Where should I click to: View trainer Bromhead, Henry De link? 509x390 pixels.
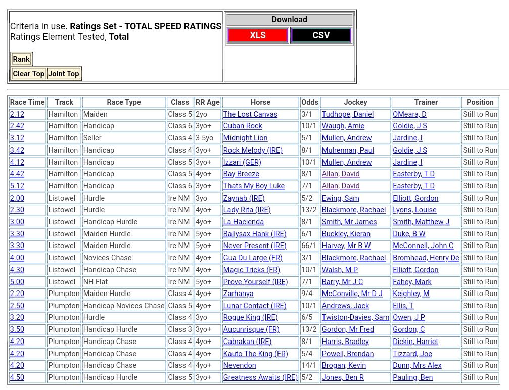click(x=426, y=258)
